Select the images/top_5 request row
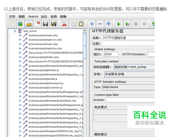 click(x=56, y=127)
